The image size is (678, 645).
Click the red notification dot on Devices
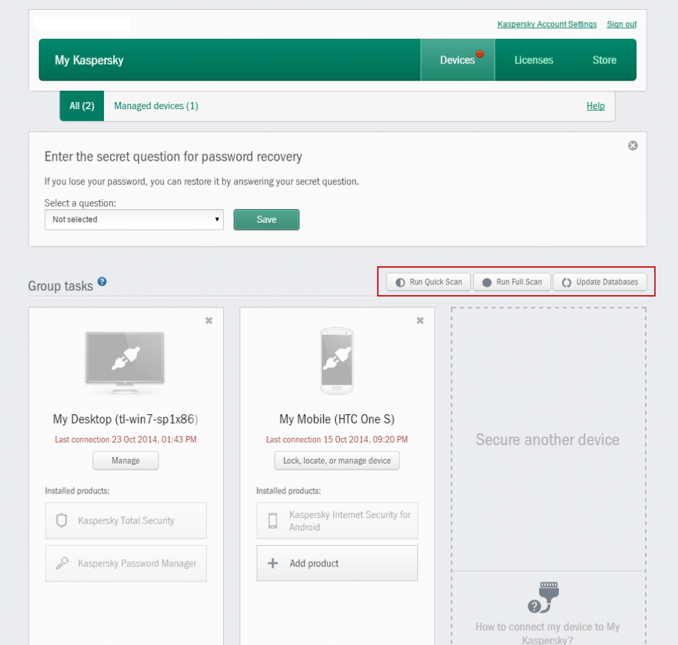coord(479,54)
